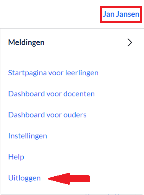Click the Meldingen heading text
Screen dimensions: 144x195
(x=26, y=42)
